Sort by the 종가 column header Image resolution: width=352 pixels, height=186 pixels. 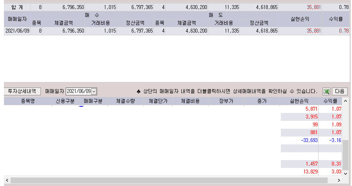[262, 101]
